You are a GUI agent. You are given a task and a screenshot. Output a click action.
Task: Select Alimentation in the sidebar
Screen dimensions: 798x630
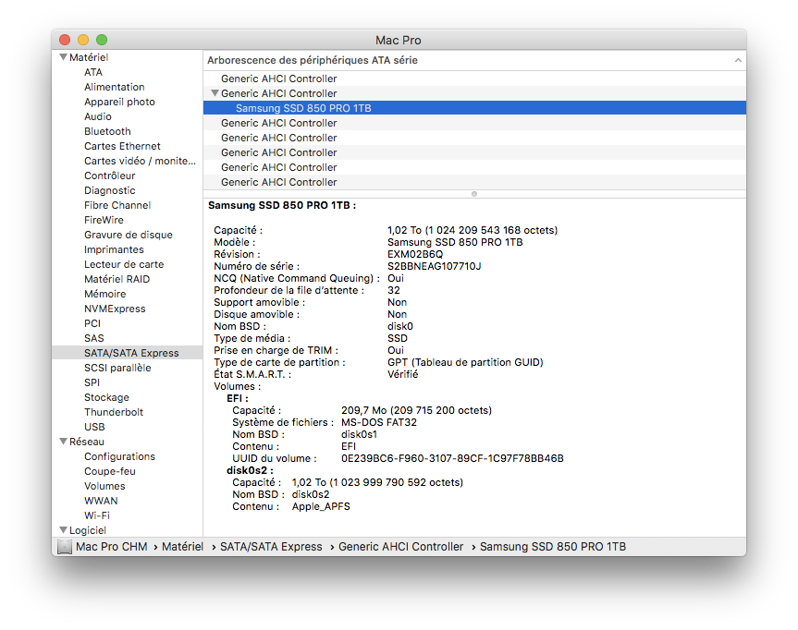(x=115, y=87)
